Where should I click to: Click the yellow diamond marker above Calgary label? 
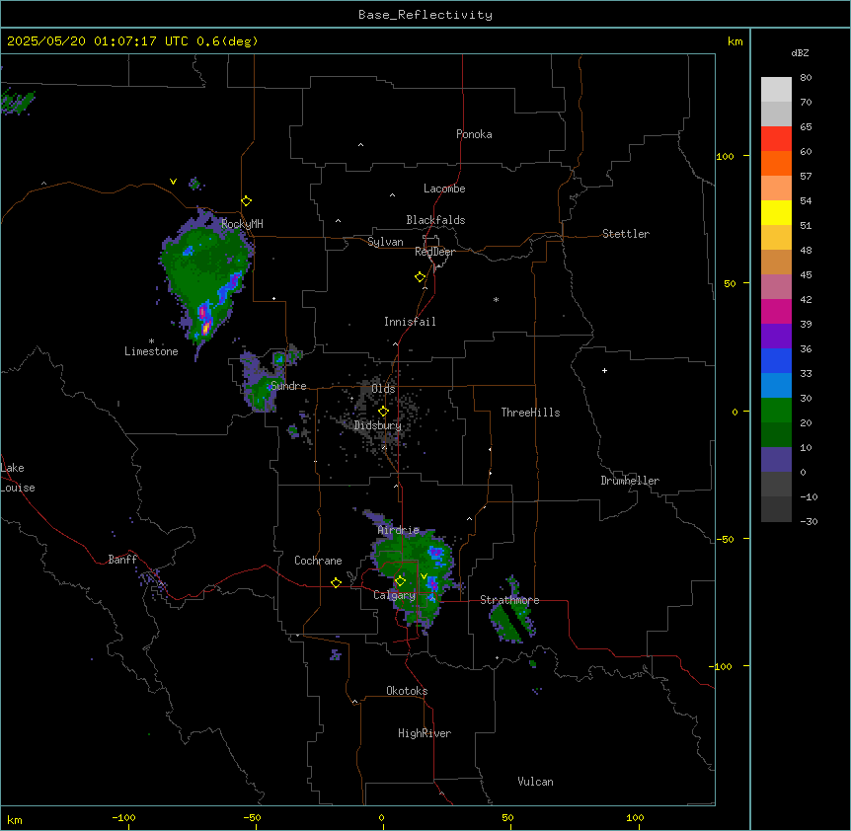(400, 581)
